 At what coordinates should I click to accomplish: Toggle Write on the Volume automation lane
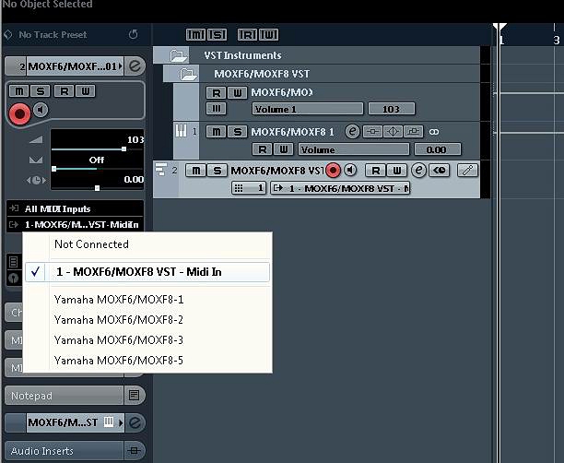[x=284, y=149]
